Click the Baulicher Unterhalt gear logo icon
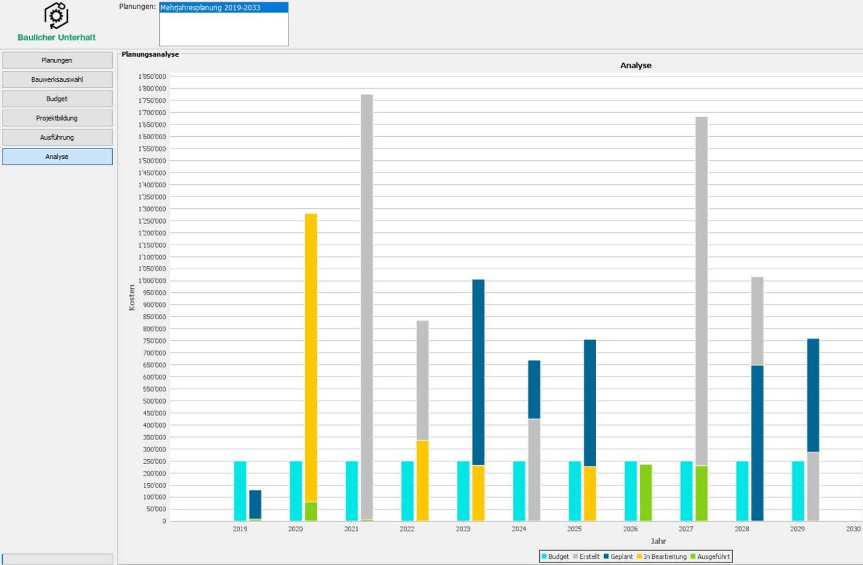Viewport: 863px width, 565px height. click(56, 15)
